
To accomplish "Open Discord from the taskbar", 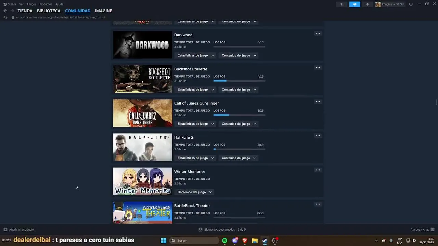I will pyautogui.click(x=235, y=241).
